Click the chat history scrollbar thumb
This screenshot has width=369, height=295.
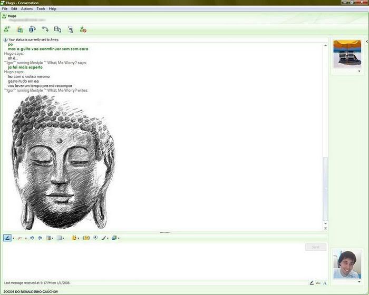(325, 189)
